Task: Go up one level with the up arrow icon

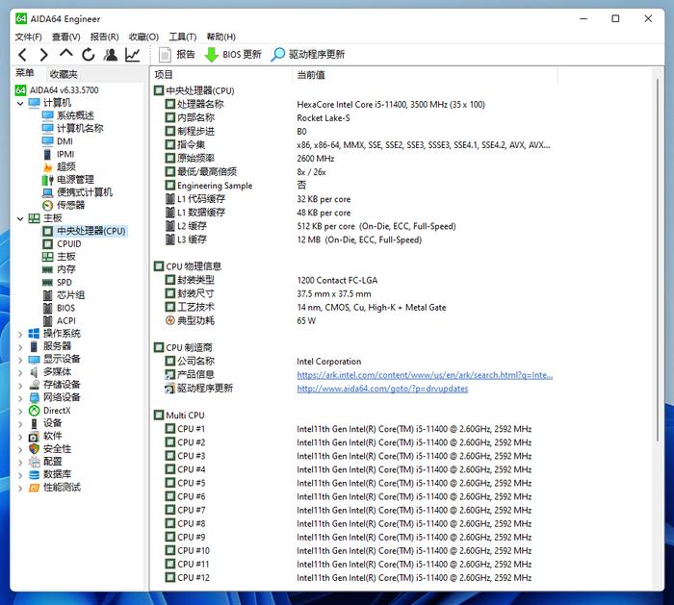Action: pos(65,54)
